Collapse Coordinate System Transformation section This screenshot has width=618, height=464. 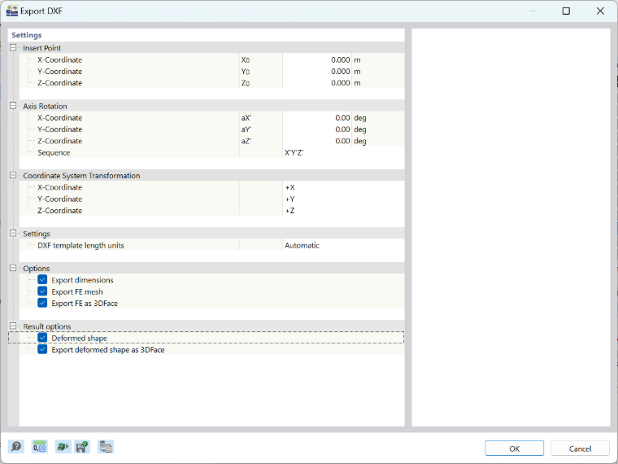point(13,175)
